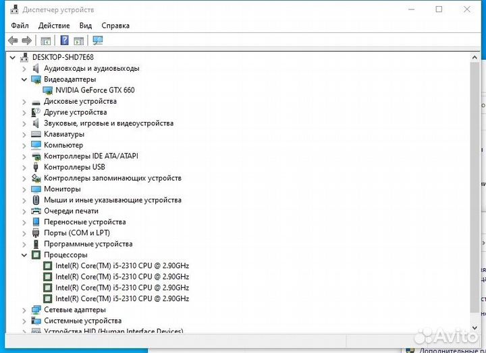Open the Вид menu
The image size is (486, 353).
(86, 26)
